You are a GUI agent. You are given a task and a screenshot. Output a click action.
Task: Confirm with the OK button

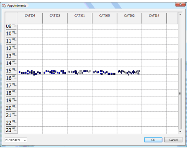pyautogui.click(x=153, y=140)
